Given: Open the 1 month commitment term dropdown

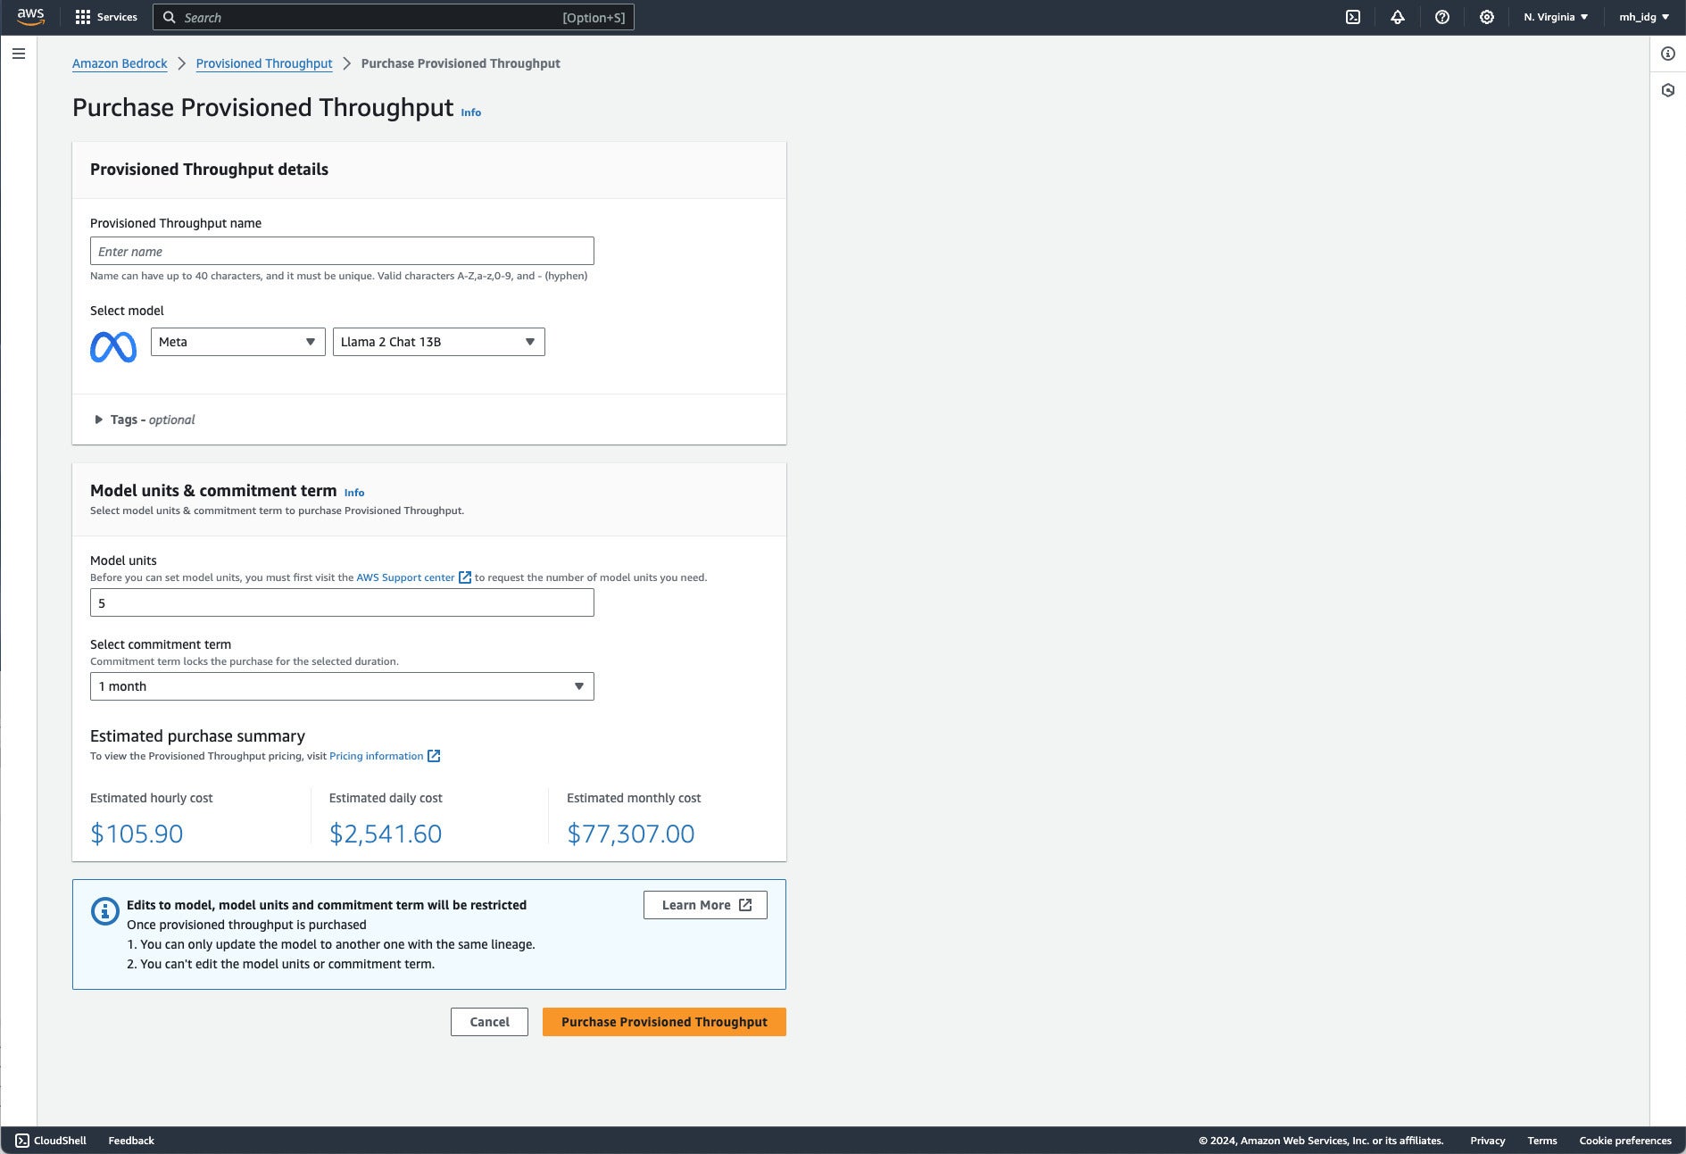Looking at the screenshot, I should pyautogui.click(x=342, y=686).
